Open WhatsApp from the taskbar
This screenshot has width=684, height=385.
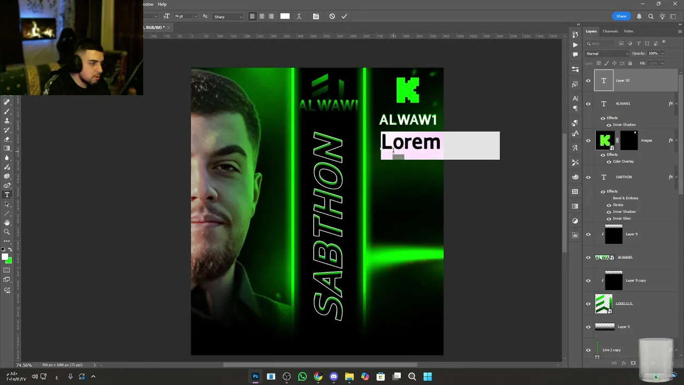click(x=302, y=376)
